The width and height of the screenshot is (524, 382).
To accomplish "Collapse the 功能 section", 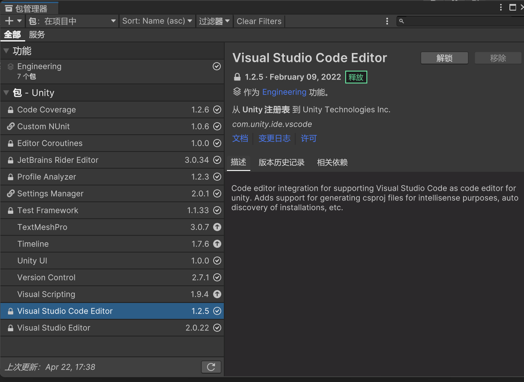I will 6,51.
